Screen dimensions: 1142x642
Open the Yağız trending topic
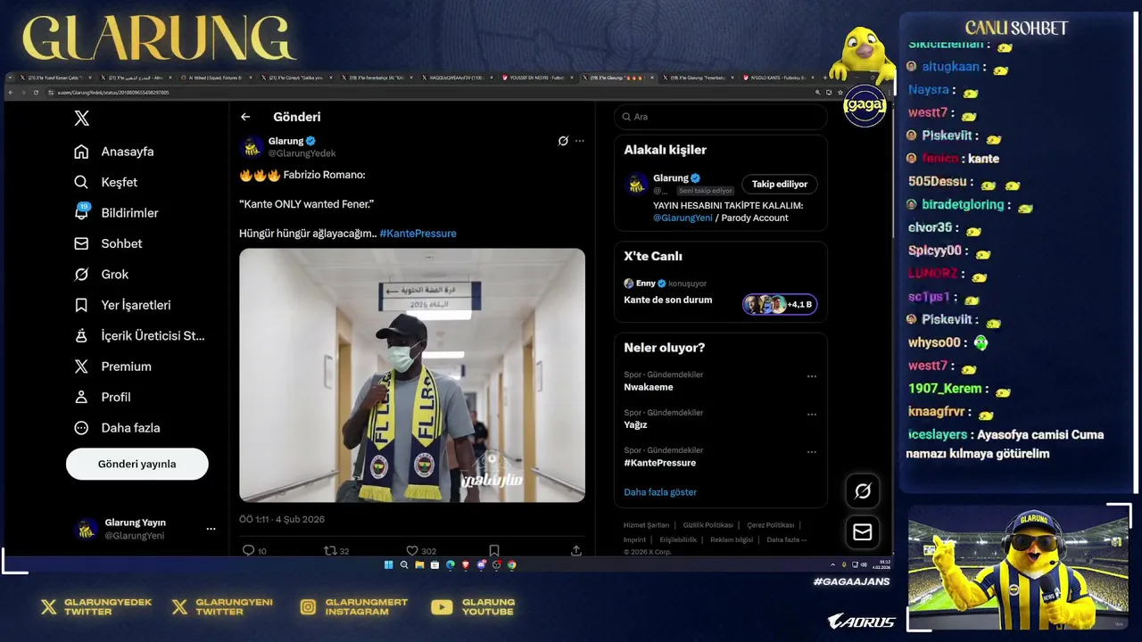click(x=635, y=425)
